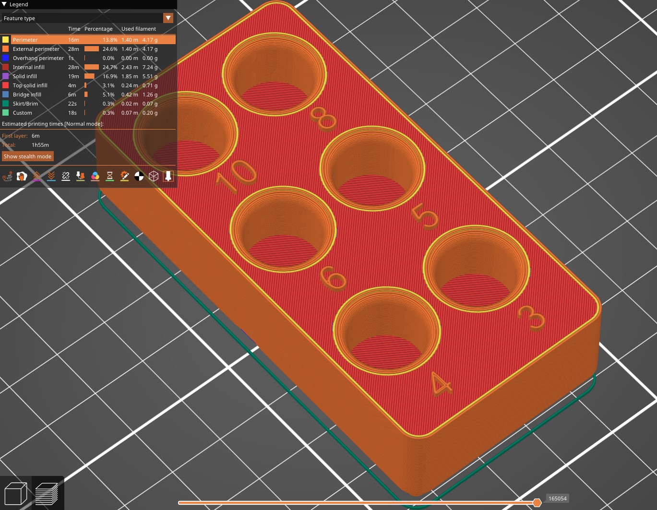This screenshot has width=657, height=510.
Task: Toggle Top solid infill feature visibility
Action: (88, 85)
